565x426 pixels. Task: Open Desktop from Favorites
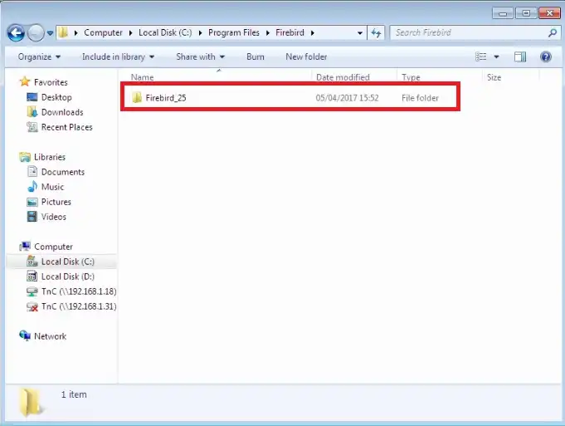pos(56,97)
